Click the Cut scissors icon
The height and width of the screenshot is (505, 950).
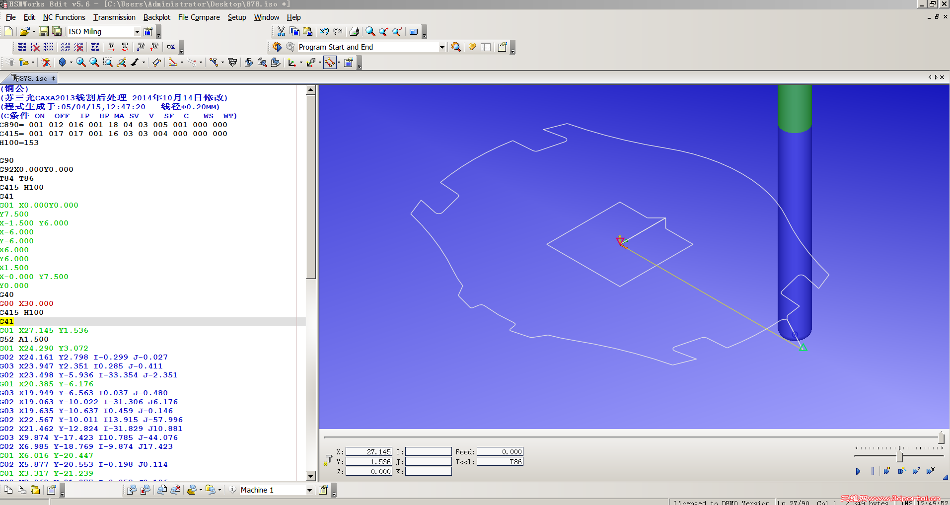(x=281, y=32)
